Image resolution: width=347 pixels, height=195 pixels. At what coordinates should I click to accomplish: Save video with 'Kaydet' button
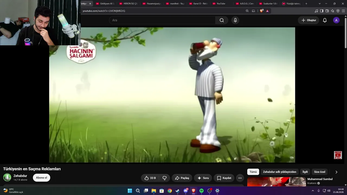point(224,178)
